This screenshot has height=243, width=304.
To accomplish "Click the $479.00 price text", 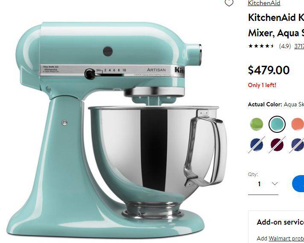I will [269, 70].
